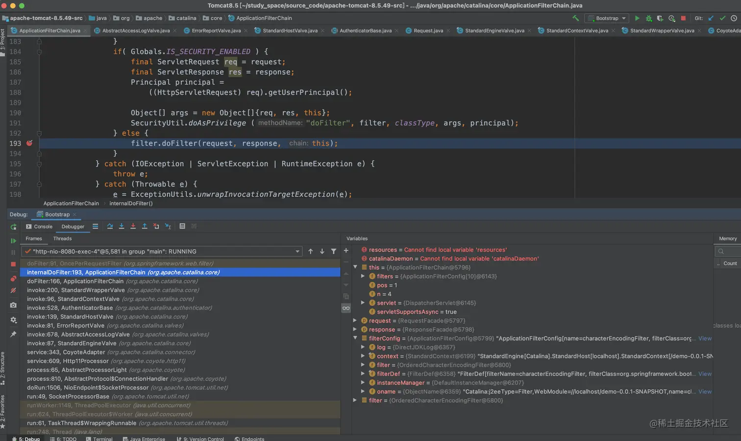The width and height of the screenshot is (741, 441).
Task: Click the View Breakpoints double-red-dot icon
Action: 13,279
